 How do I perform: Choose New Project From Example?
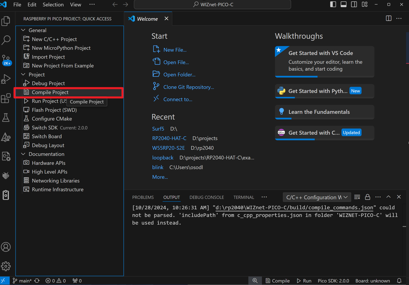coord(63,66)
